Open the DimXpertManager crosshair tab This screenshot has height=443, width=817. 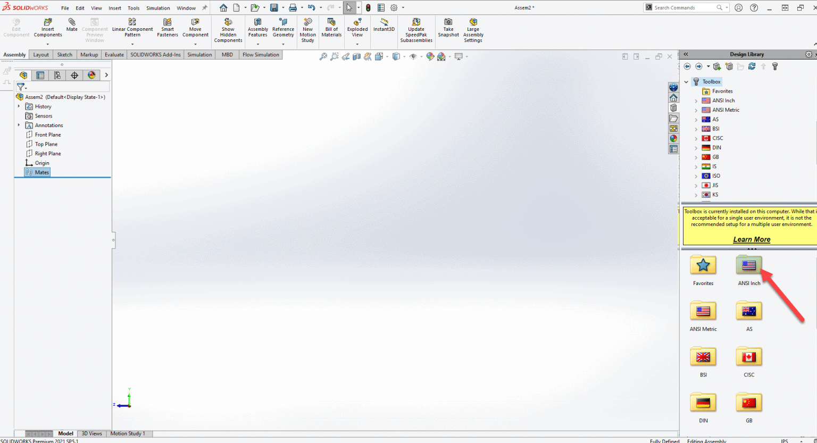tap(74, 76)
